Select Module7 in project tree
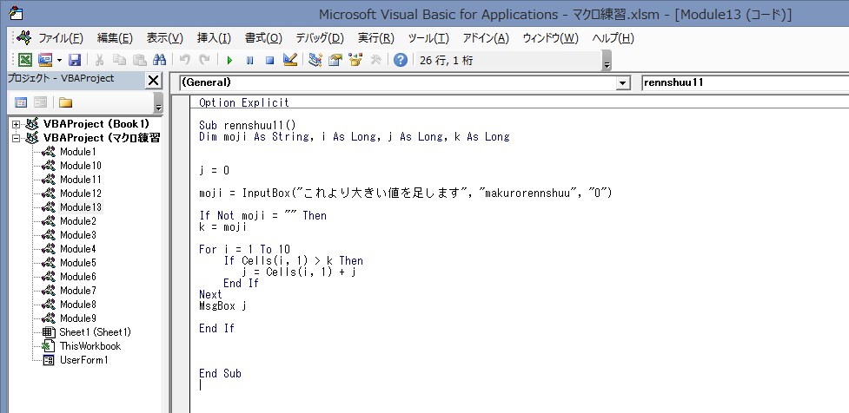The image size is (849, 413). (77, 291)
